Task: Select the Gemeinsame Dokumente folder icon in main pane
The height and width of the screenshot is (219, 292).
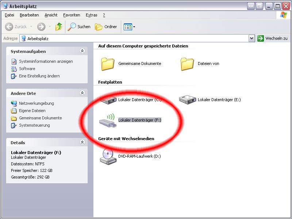Action: pos(108,64)
